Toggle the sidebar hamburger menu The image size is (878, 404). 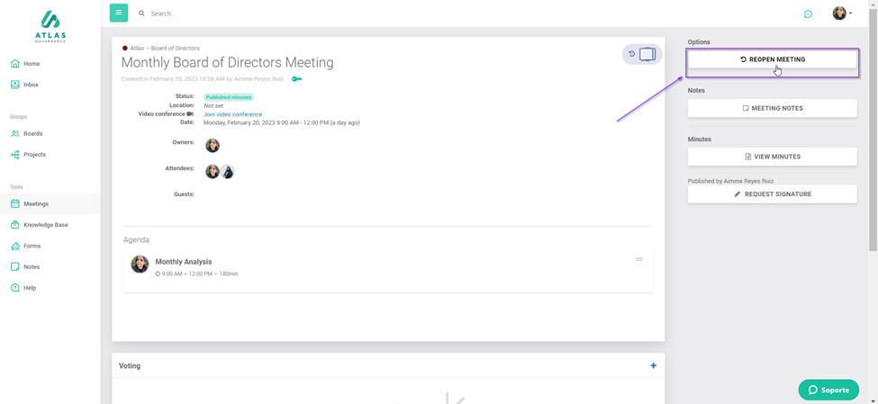coord(119,13)
